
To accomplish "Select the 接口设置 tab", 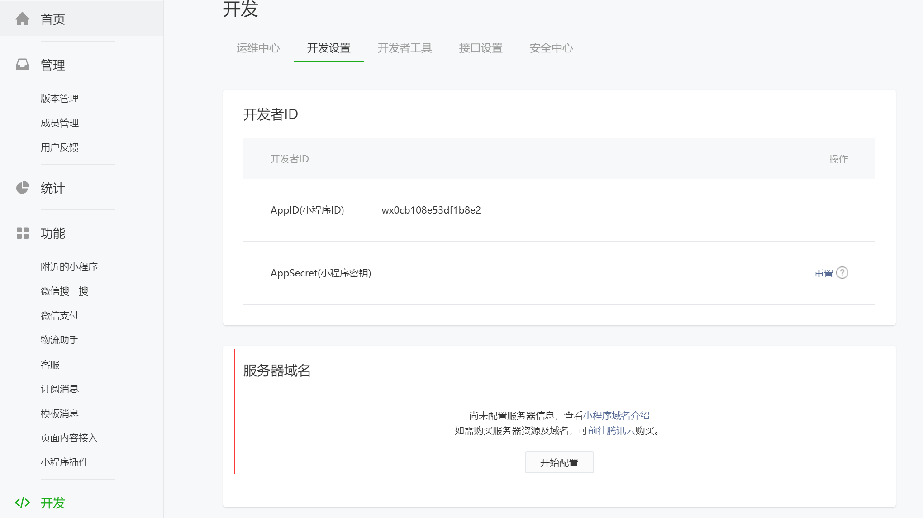I will [481, 48].
